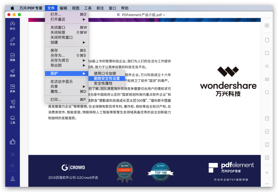278x192 pixels.
Task: Open the outline lines panel icon
Action: click(x=267, y=66)
